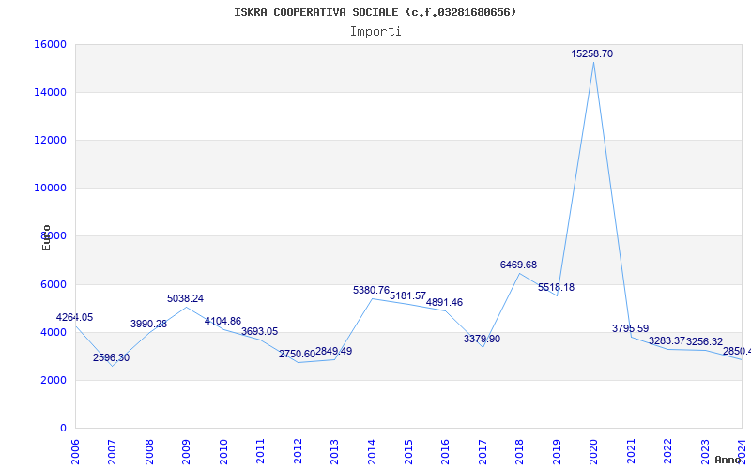Click the 2000 y-axis tick label
This screenshot has height=469, width=751.
tap(54, 380)
